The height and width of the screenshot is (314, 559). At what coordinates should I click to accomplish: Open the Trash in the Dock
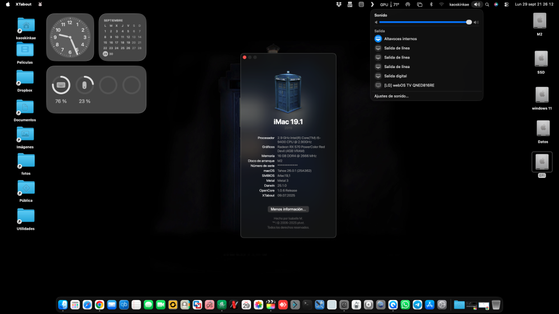[x=496, y=305]
